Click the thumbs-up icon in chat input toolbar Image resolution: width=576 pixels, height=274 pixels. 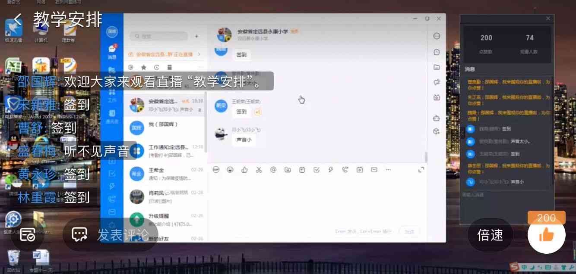(244, 170)
